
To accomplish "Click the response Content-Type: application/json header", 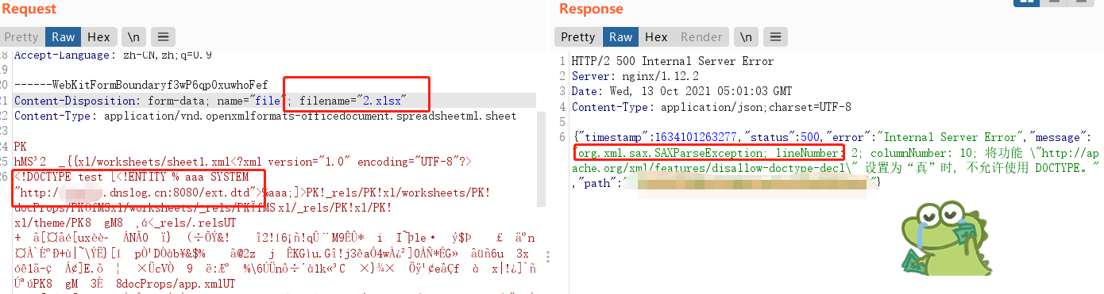I will (711, 107).
